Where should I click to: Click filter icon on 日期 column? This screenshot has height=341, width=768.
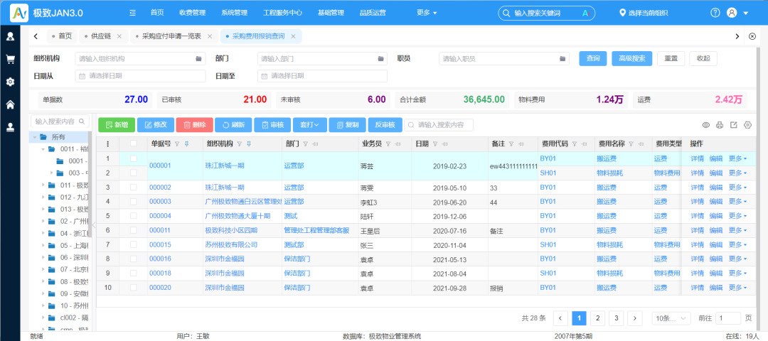[434, 144]
